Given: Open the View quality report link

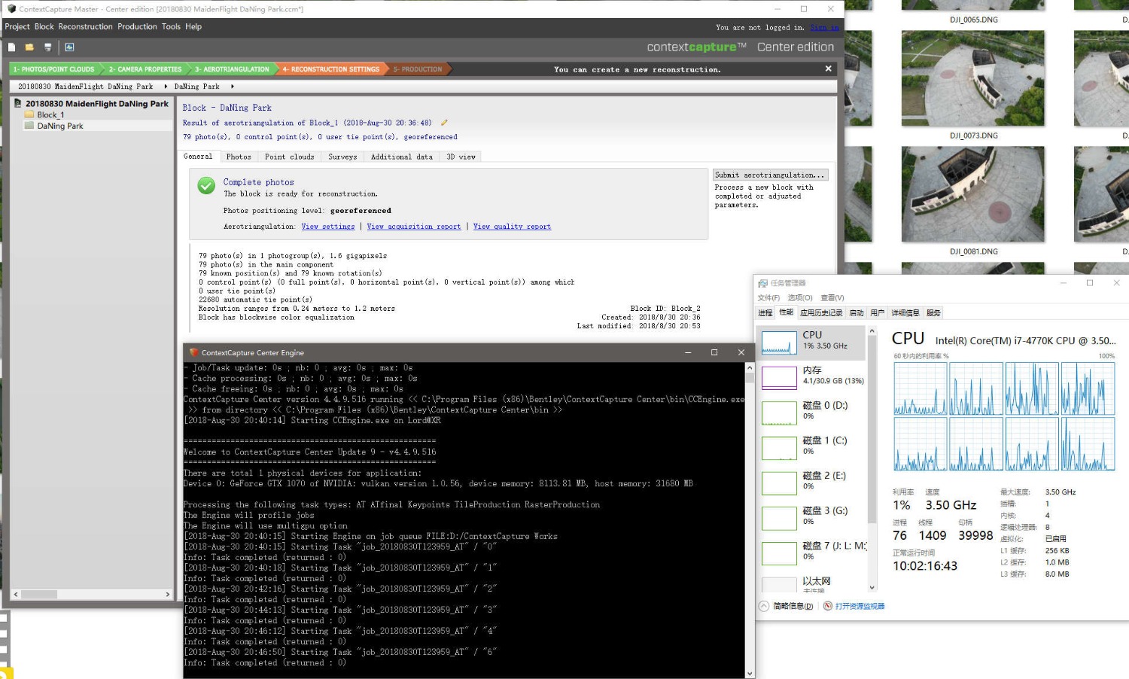Looking at the screenshot, I should click(x=512, y=227).
